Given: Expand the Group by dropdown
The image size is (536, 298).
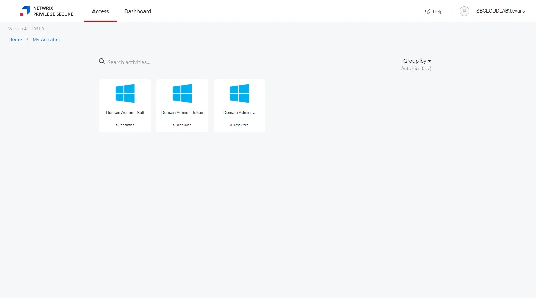Looking at the screenshot, I should point(417,61).
